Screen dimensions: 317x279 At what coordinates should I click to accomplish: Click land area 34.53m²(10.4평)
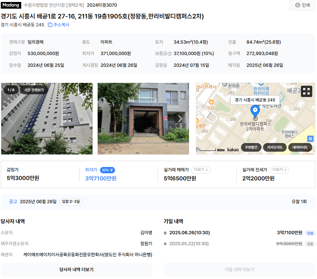tap(191, 42)
